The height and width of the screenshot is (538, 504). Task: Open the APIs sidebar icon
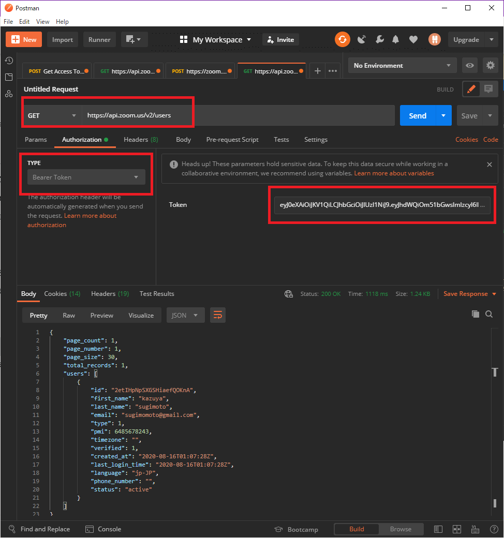[9, 94]
